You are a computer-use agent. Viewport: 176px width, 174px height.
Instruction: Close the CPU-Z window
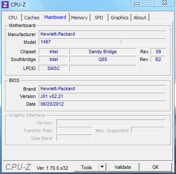(x=164, y=3)
